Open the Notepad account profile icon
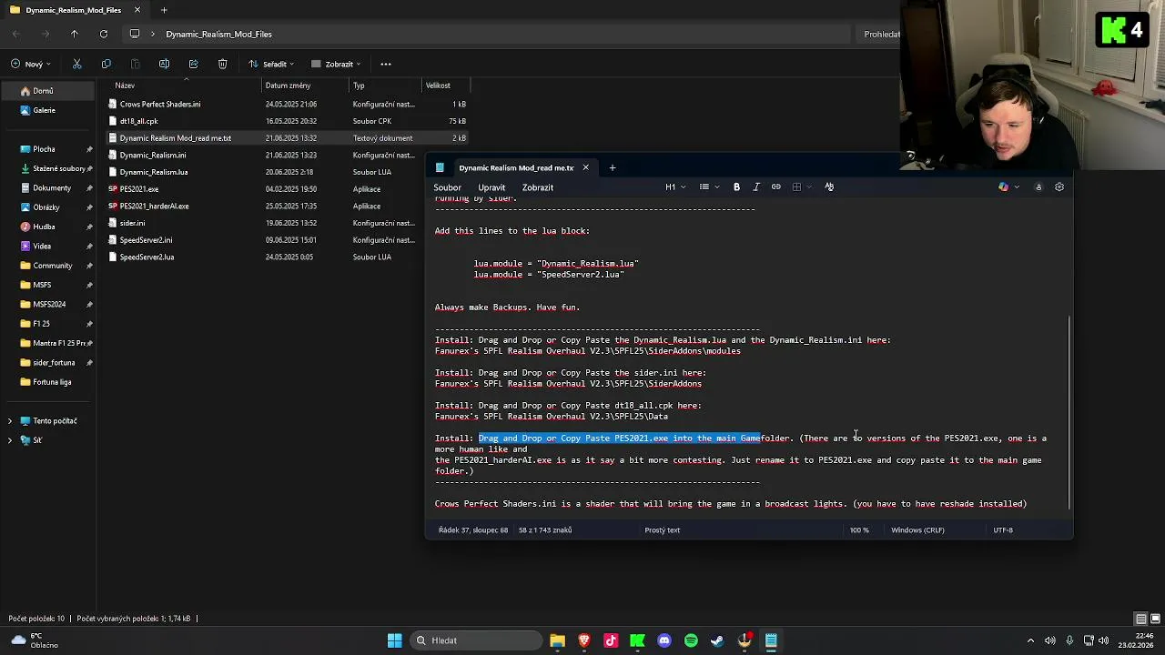1165x655 pixels. (1038, 186)
